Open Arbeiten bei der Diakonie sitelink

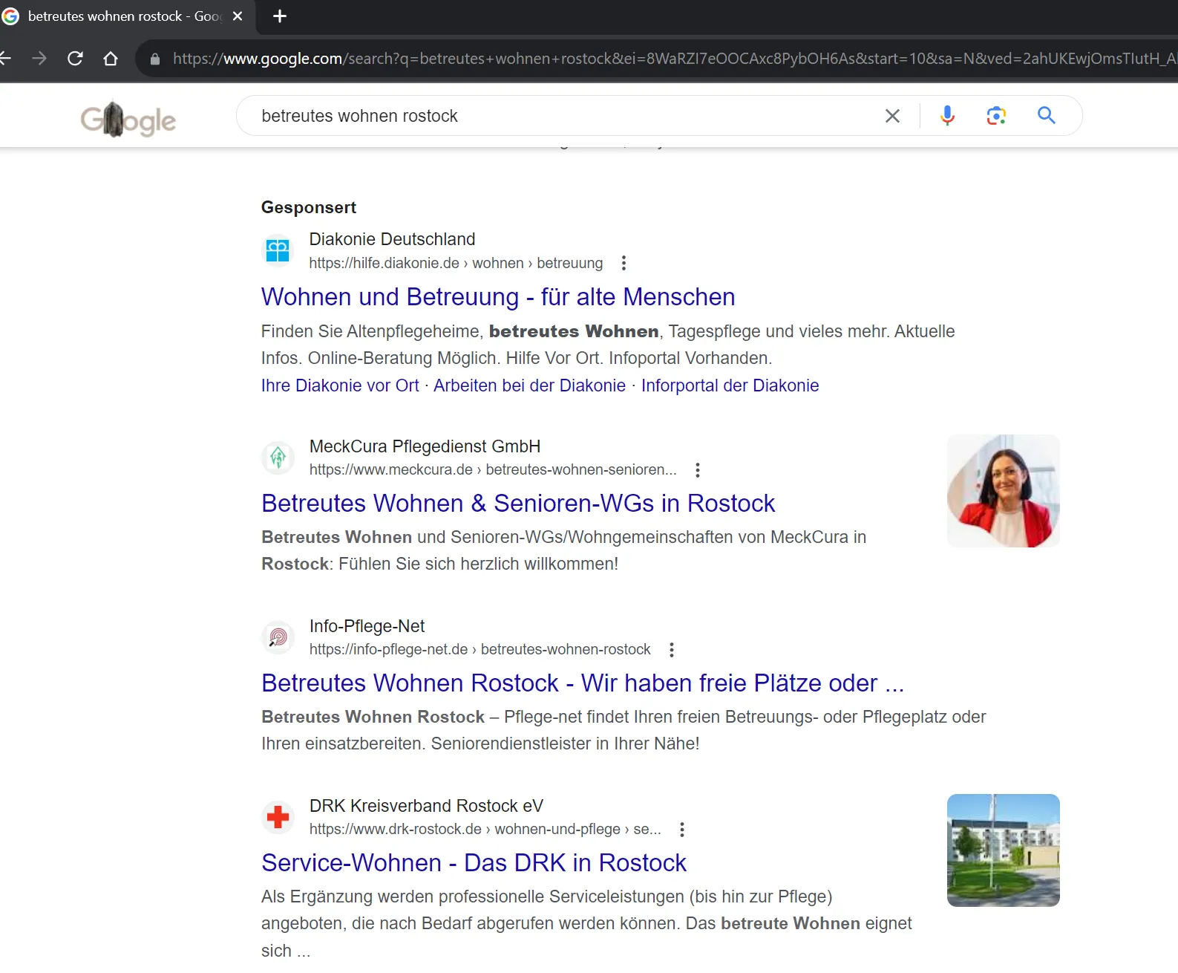pyautogui.click(x=529, y=385)
